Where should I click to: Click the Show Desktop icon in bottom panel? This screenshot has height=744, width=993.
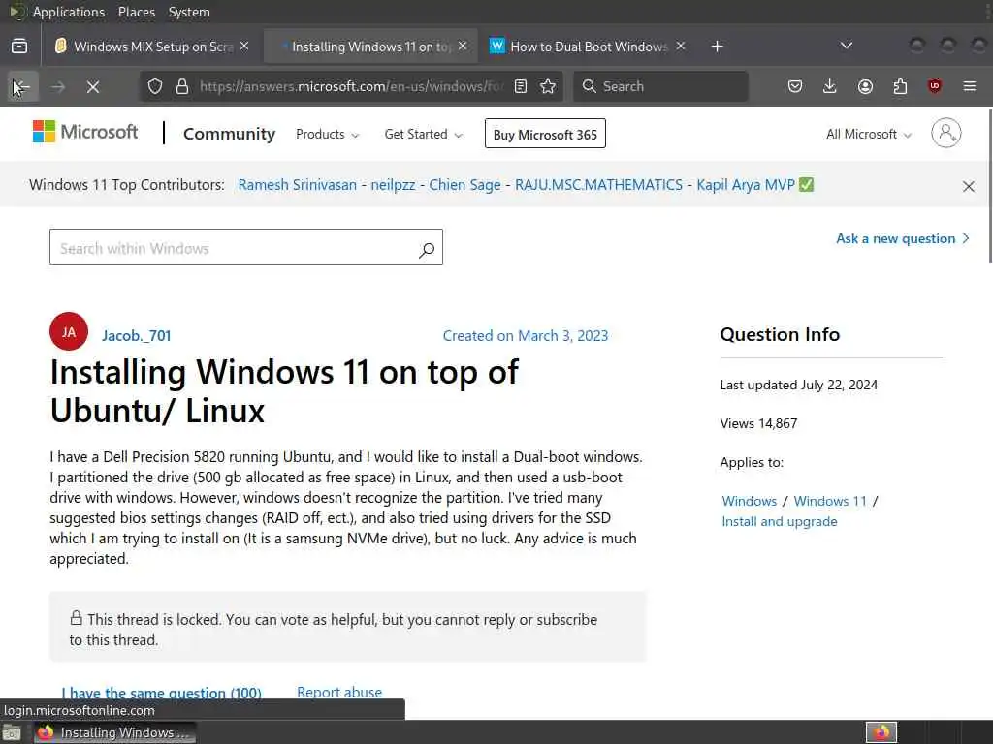(12, 732)
